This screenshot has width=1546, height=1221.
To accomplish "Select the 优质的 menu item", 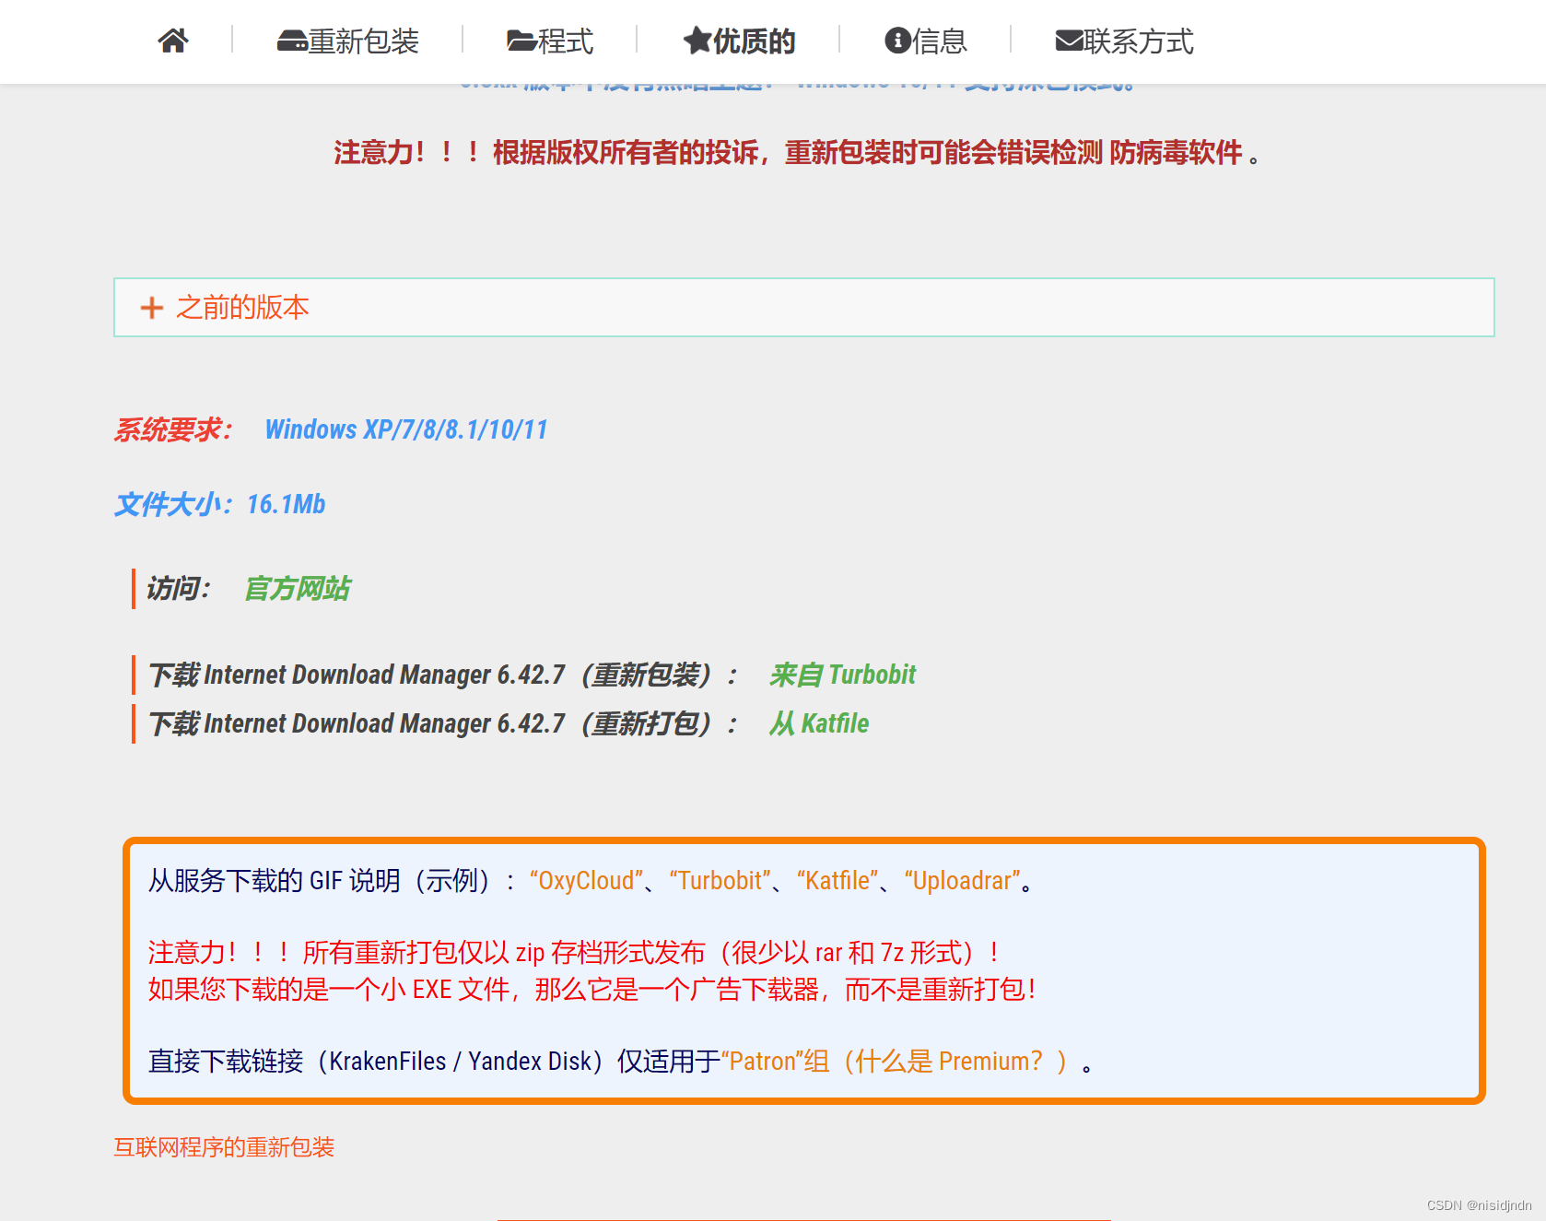I will coord(739,41).
